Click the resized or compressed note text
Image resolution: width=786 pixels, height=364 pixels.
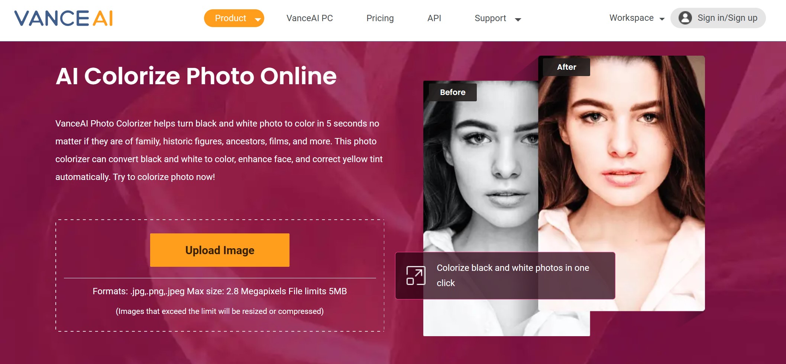220,311
